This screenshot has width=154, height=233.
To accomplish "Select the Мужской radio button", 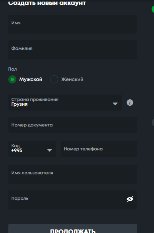I will click(12, 79).
